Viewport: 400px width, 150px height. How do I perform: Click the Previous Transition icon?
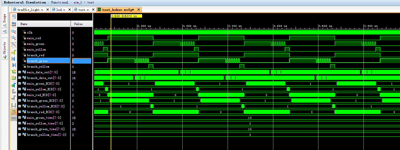(14, 72)
